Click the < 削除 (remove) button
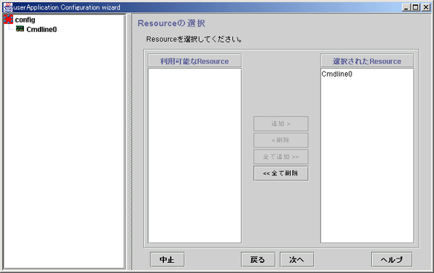434x273 pixels. coord(281,140)
